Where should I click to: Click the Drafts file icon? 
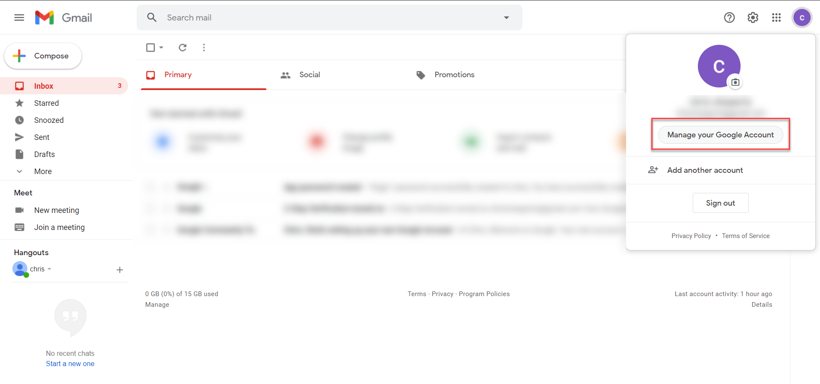(20, 154)
